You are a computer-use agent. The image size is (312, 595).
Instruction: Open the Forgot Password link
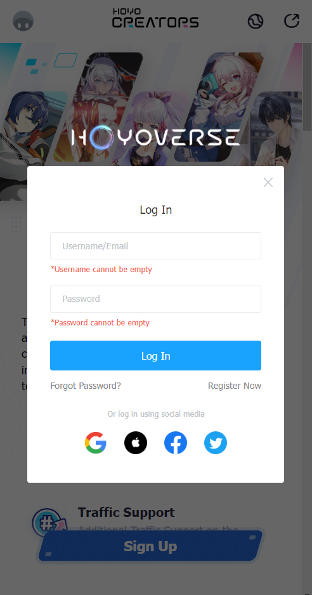(86, 386)
